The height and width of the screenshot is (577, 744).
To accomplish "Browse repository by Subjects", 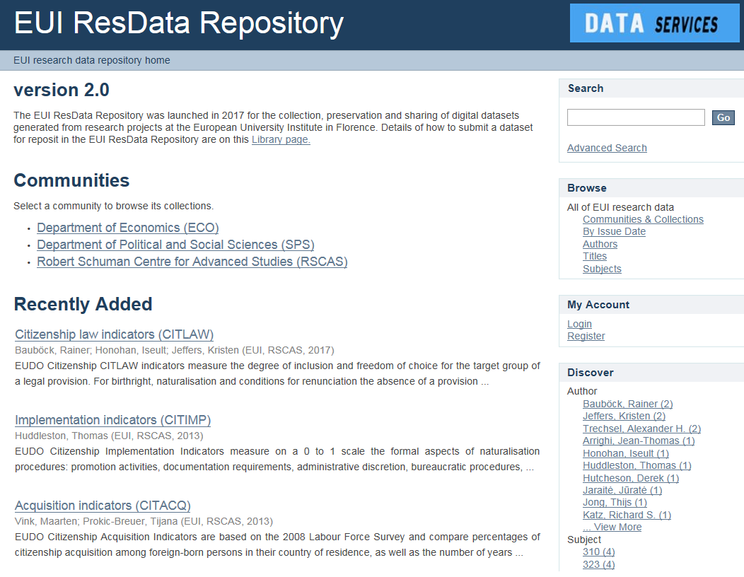I will (602, 269).
